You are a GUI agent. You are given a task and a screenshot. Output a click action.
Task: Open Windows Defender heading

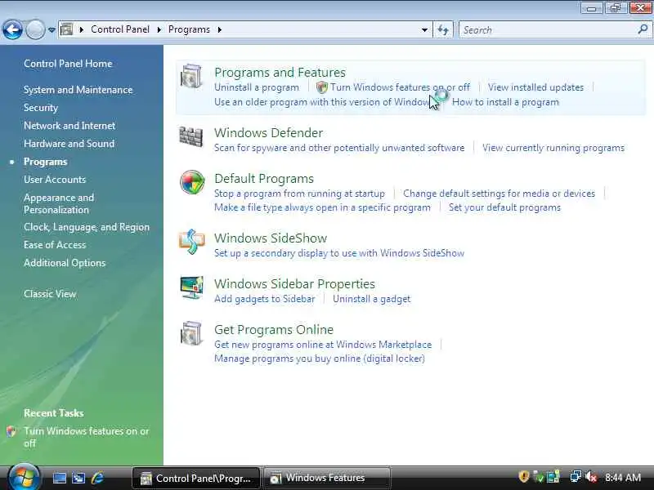(x=269, y=133)
